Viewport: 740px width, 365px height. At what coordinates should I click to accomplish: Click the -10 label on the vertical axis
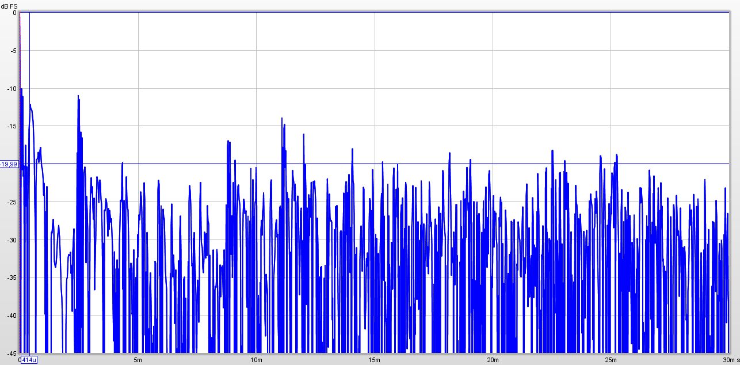(13, 89)
